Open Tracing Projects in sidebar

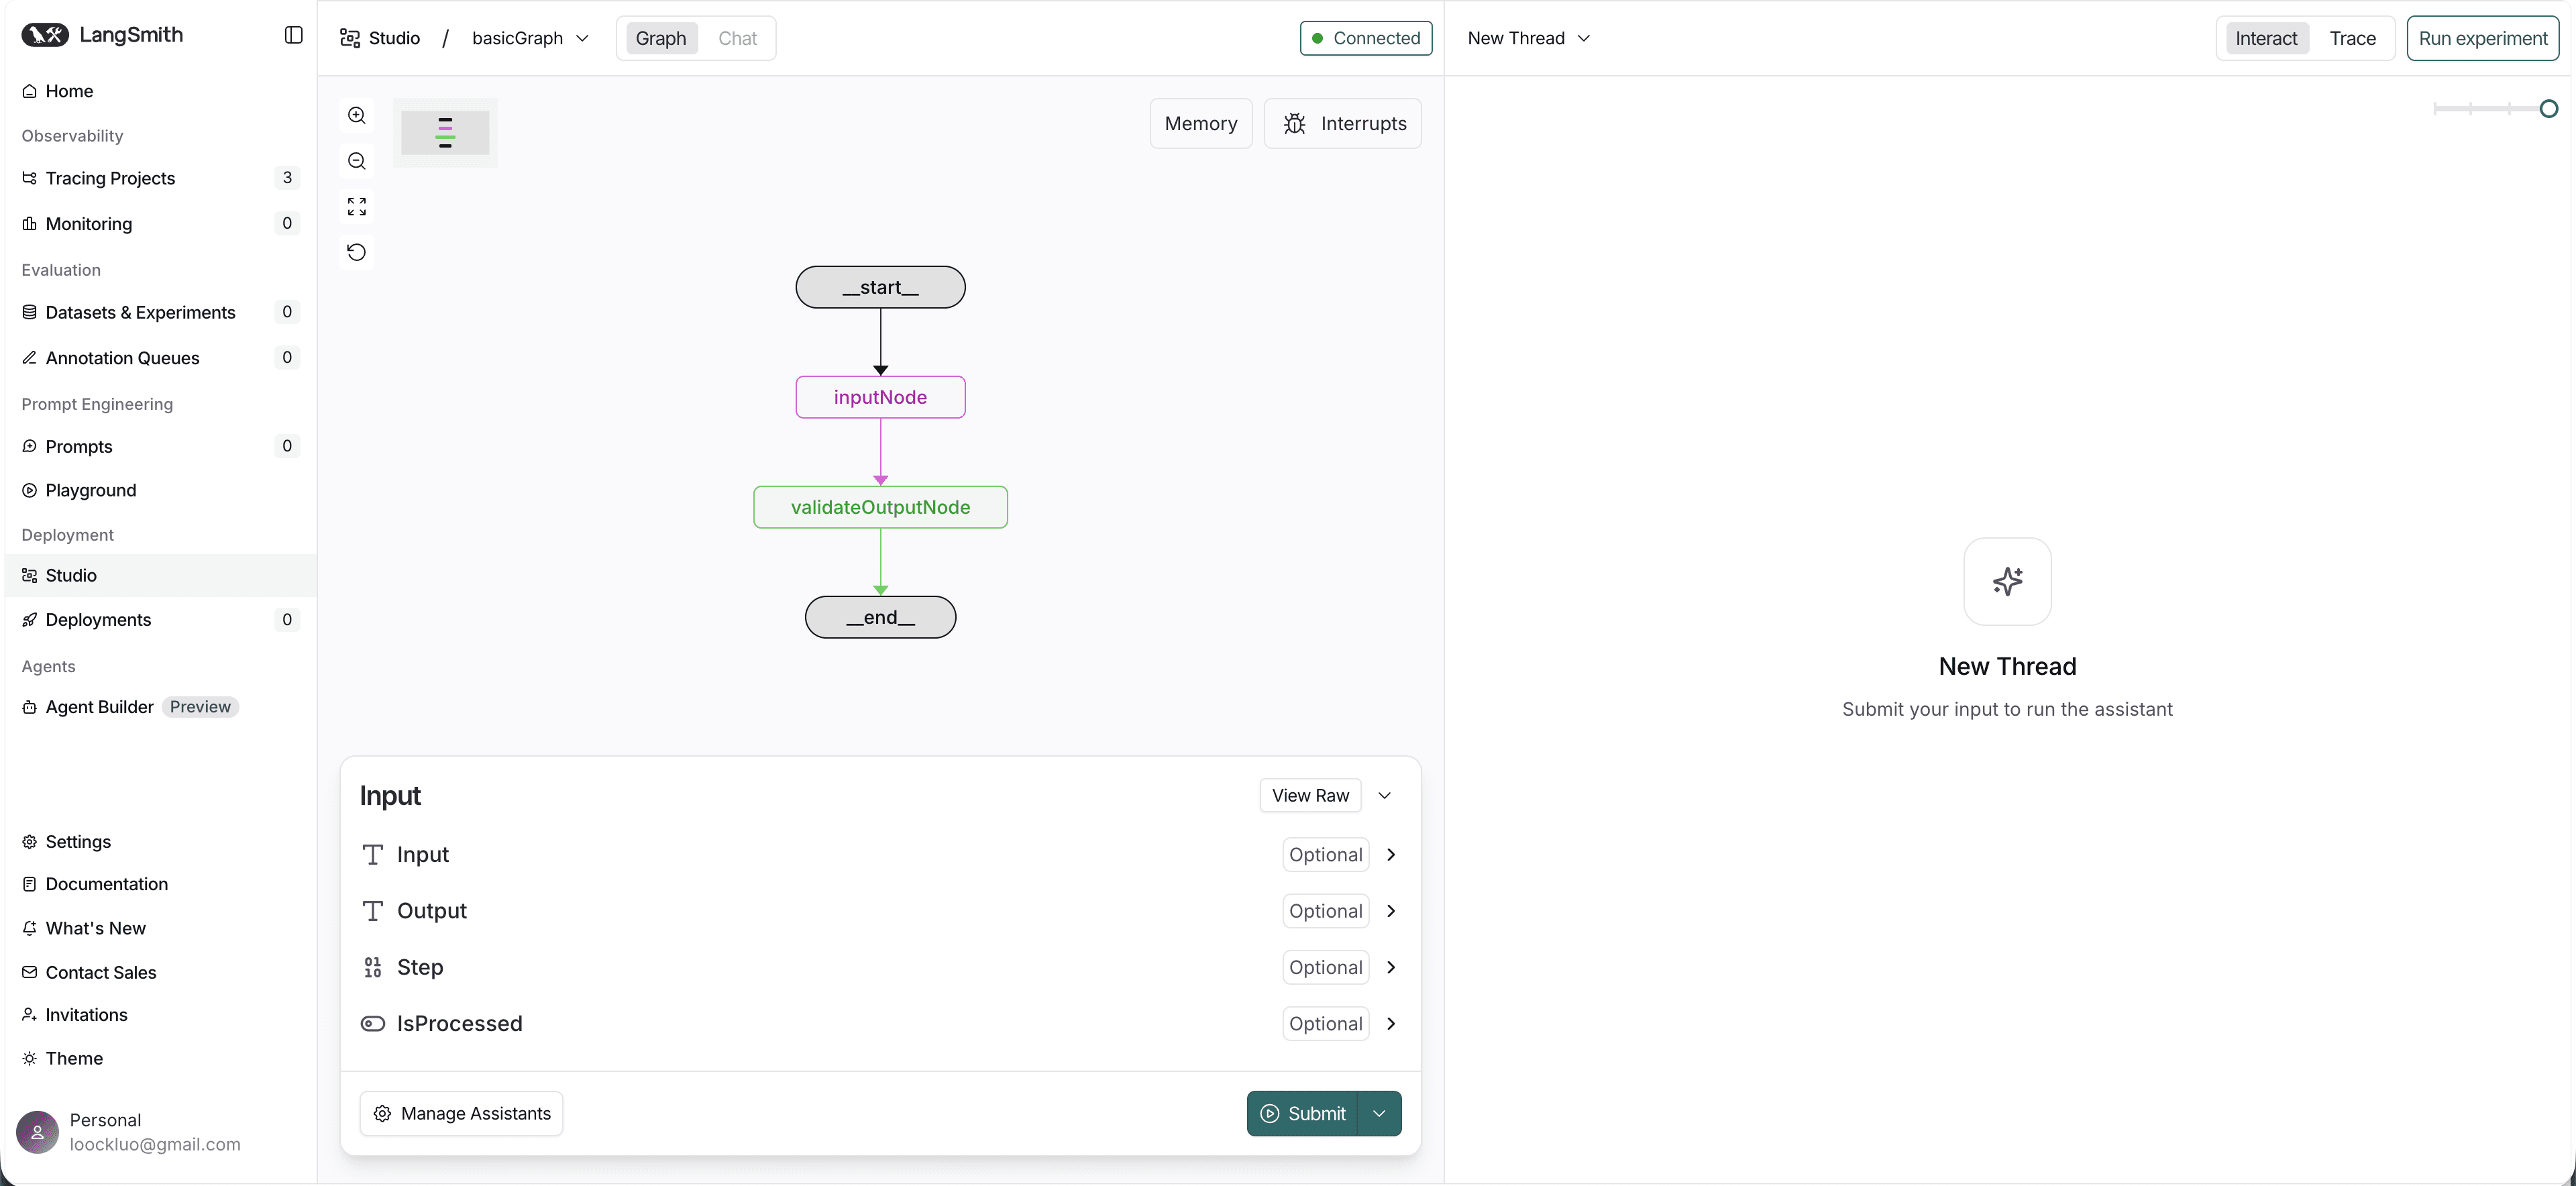(110, 178)
